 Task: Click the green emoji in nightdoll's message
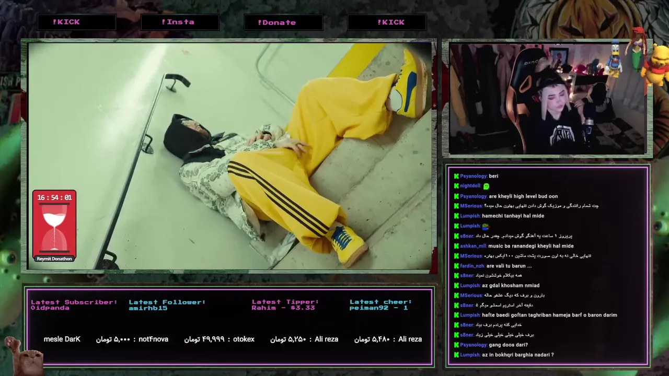487,186
